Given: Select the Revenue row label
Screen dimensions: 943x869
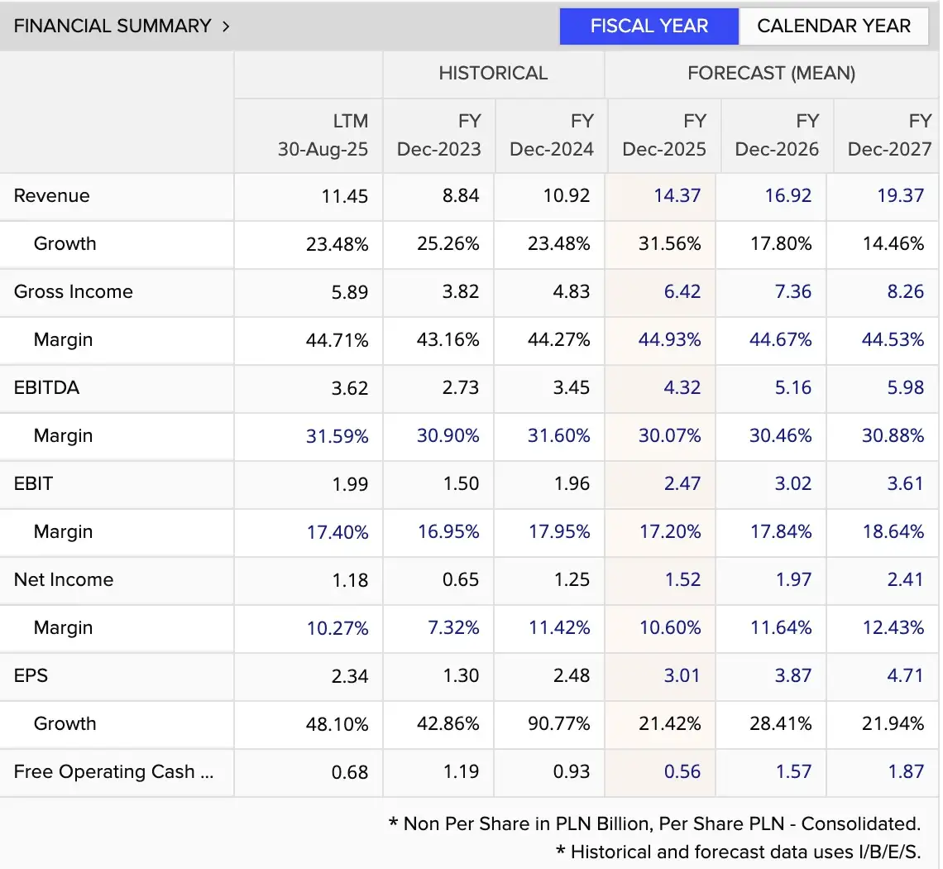Looking at the screenshot, I should (x=52, y=195).
